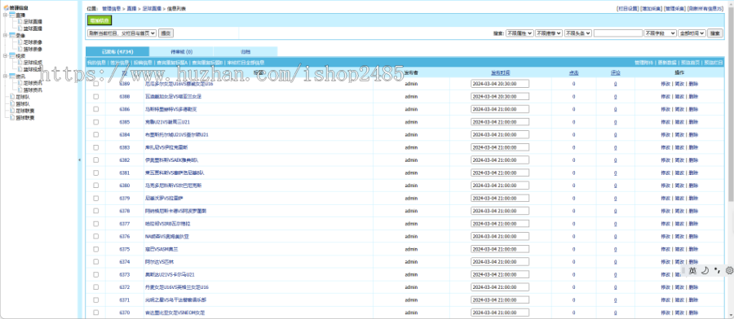Tick the checkbox for row 6389
The width and height of the screenshot is (734, 319).
(x=96, y=84)
